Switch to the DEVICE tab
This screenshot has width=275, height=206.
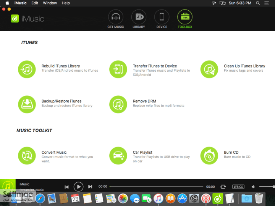162,19
